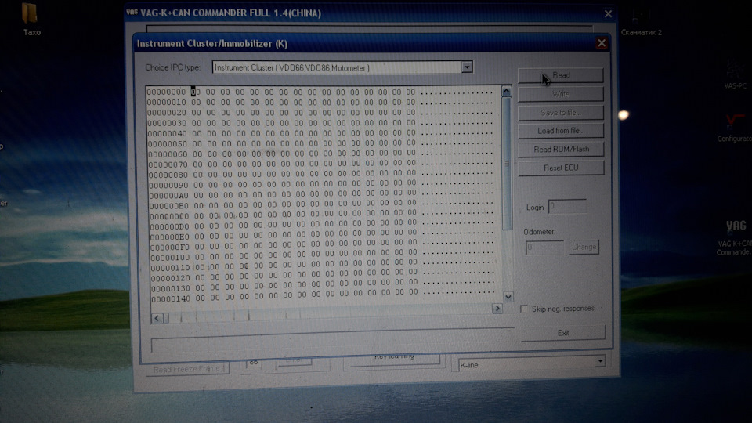Focus the Login input field
752x423 pixels.
coord(567,207)
